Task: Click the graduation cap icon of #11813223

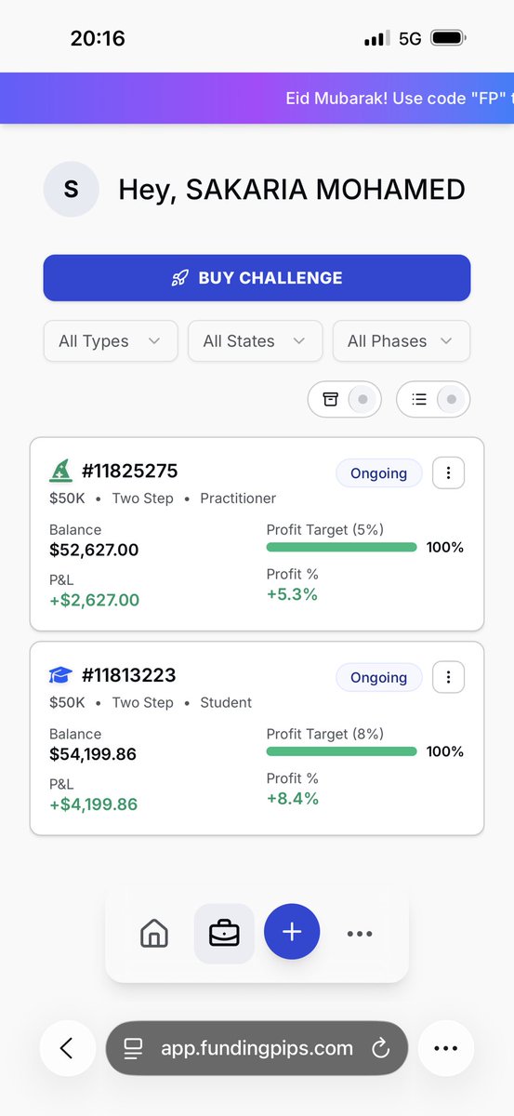Action: click(x=60, y=675)
